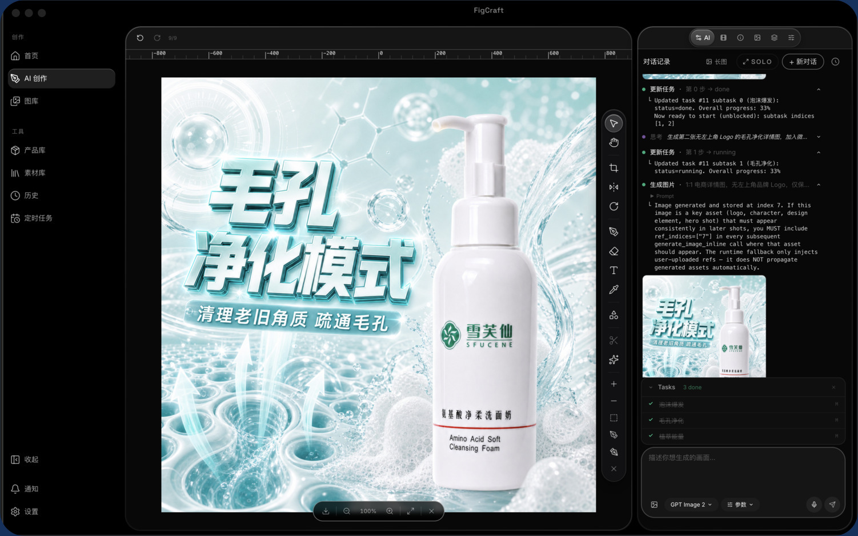This screenshot has width=858, height=536.
Task: Collapse the Tasks list
Action: pos(651,387)
